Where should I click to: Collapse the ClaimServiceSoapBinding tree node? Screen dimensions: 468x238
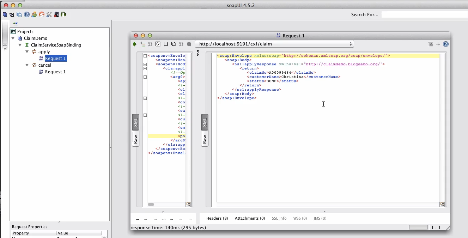click(20, 45)
